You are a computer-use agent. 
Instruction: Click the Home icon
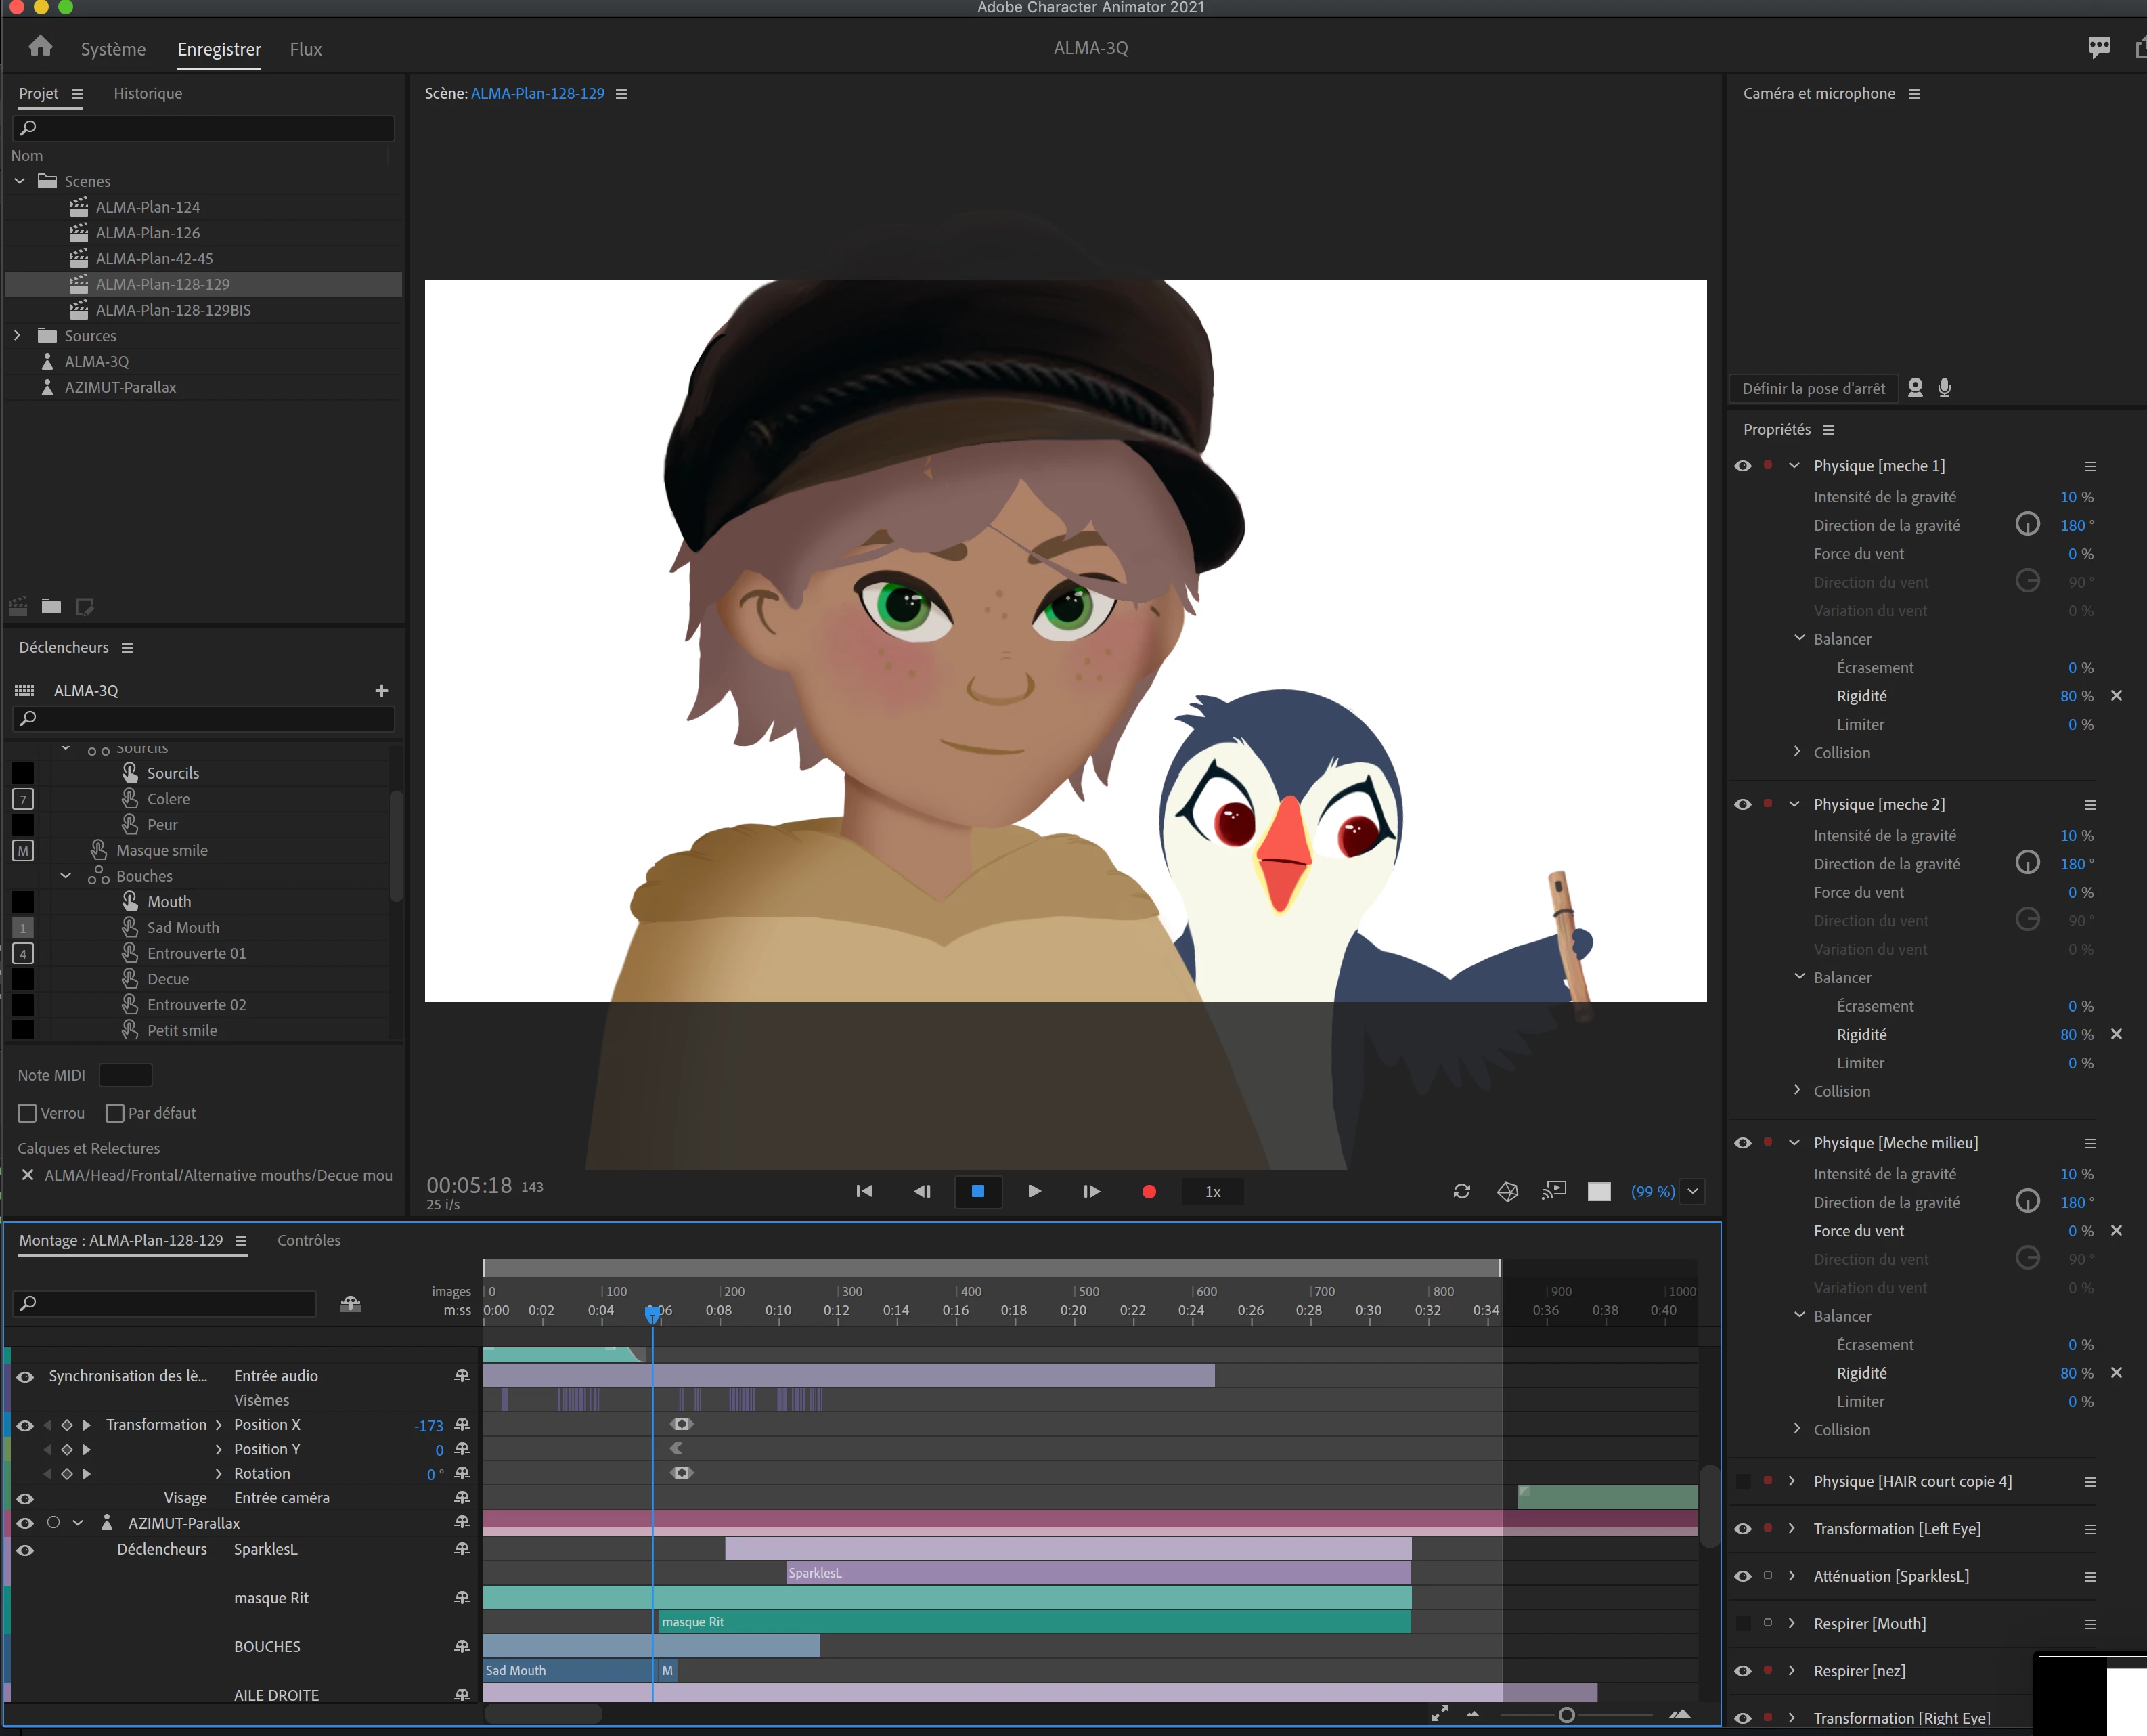40,47
